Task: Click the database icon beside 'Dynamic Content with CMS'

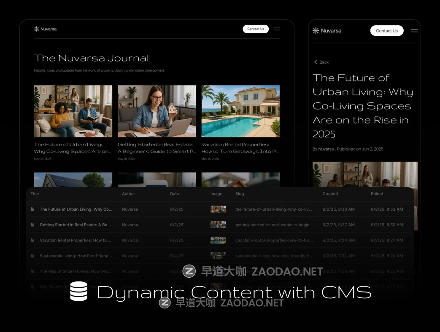Action: click(78, 291)
